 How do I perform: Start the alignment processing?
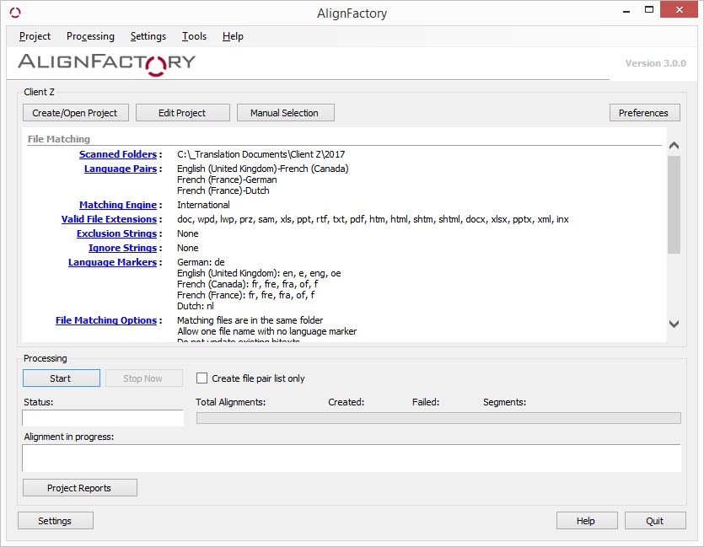(61, 378)
